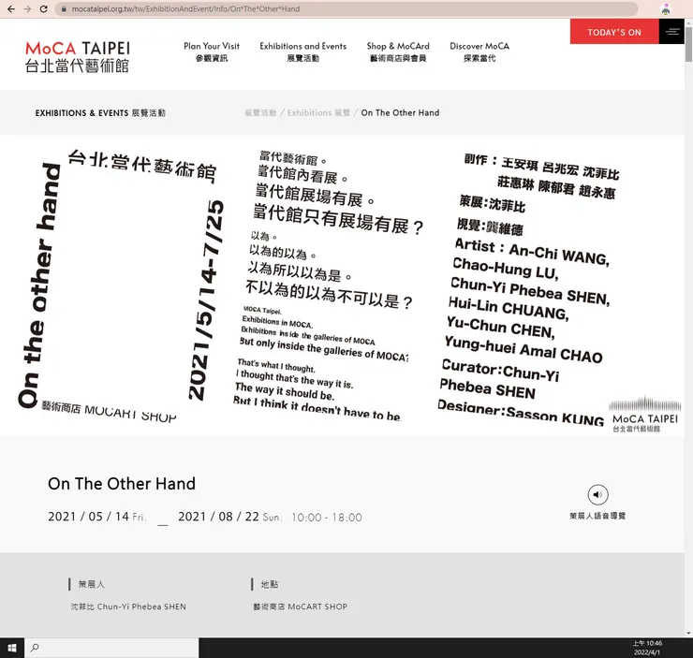This screenshot has height=658, width=693.
Task: Click the 策展人語音導覽 label
Action: pos(597,516)
